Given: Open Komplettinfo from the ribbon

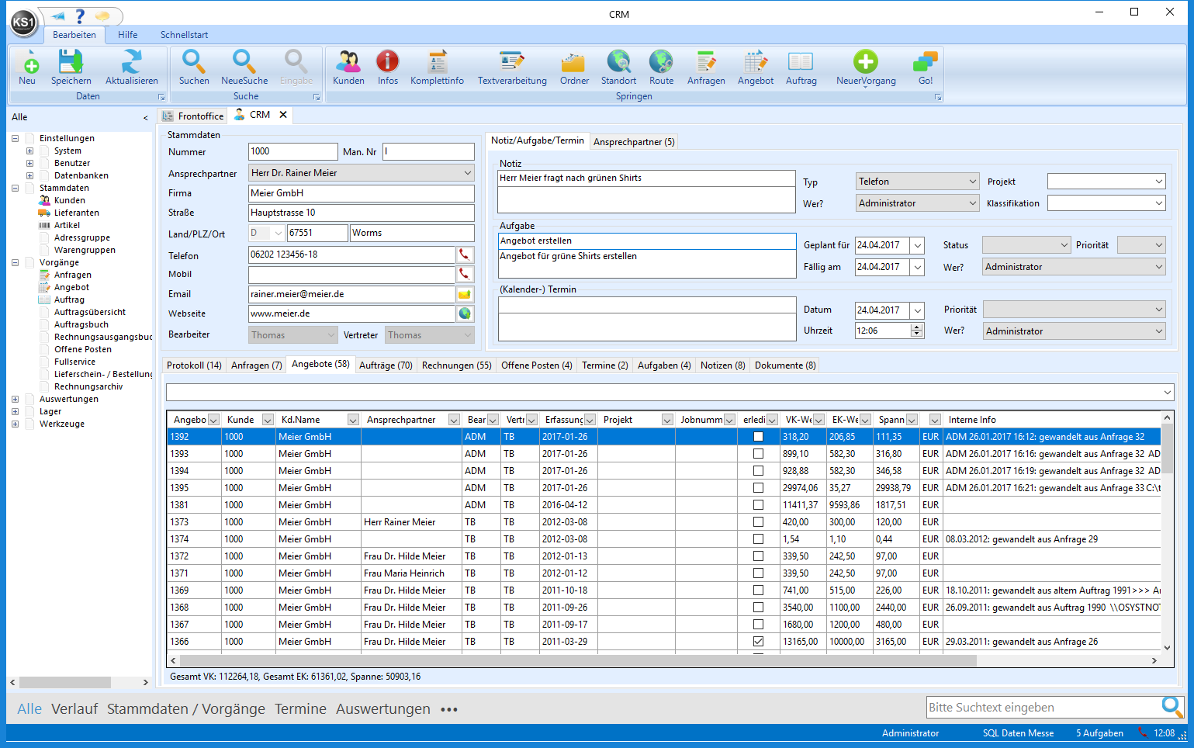Looking at the screenshot, I should click(437, 67).
